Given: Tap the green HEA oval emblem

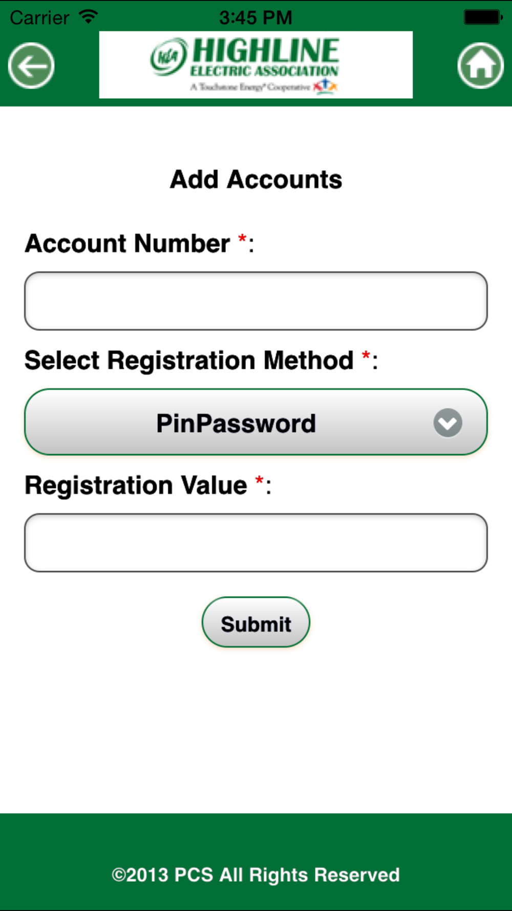Looking at the screenshot, I should point(169,56).
